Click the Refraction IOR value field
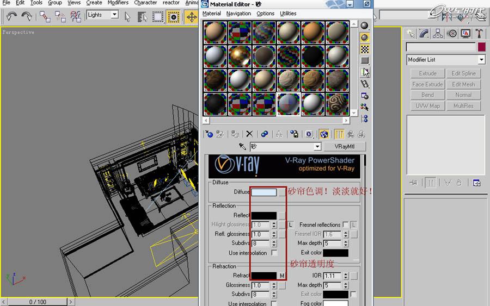 (x=333, y=276)
